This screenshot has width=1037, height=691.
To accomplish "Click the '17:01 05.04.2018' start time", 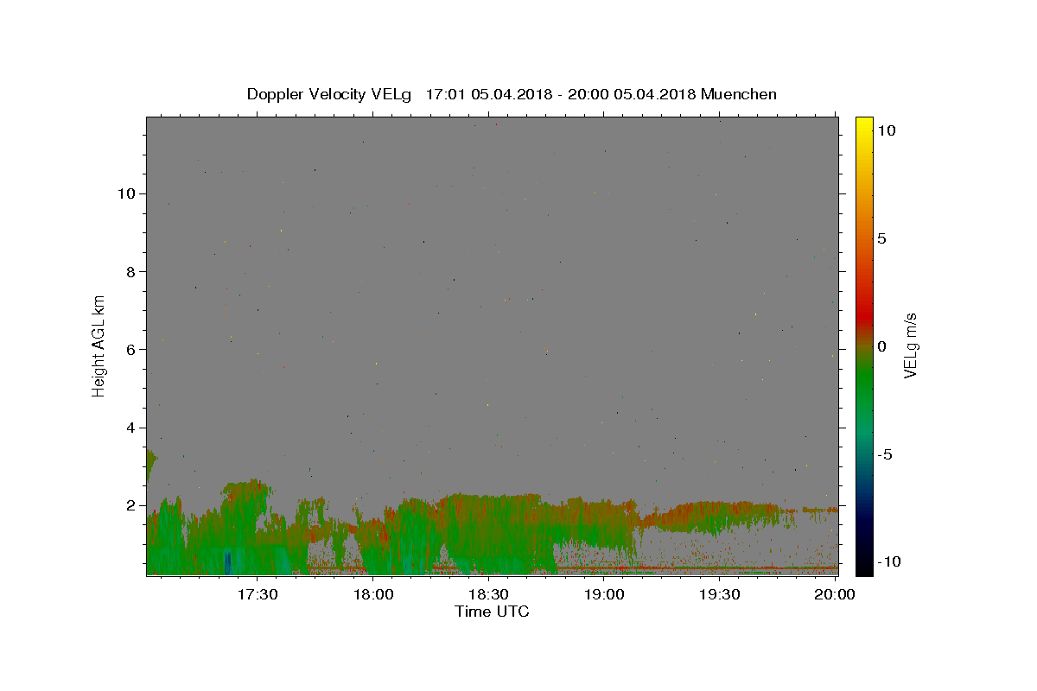I will [x=487, y=94].
